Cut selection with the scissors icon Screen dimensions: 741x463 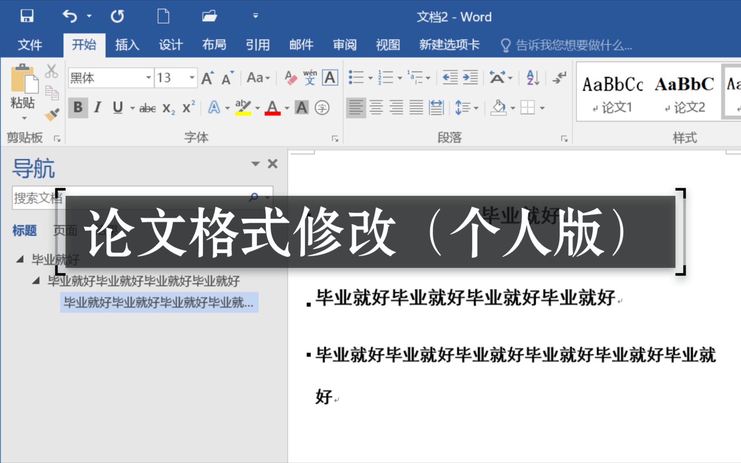tap(51, 71)
